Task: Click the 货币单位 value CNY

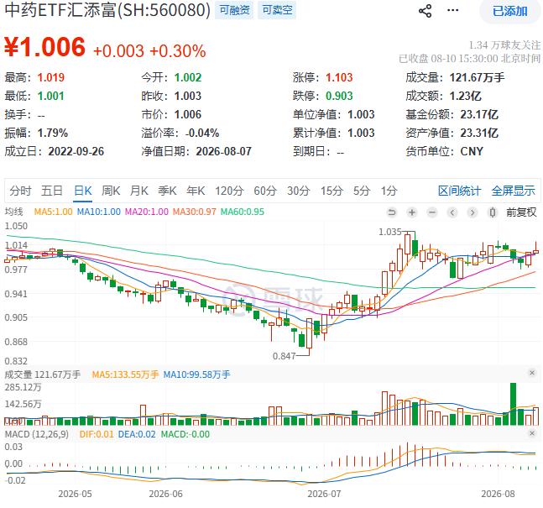Action: 472,151
